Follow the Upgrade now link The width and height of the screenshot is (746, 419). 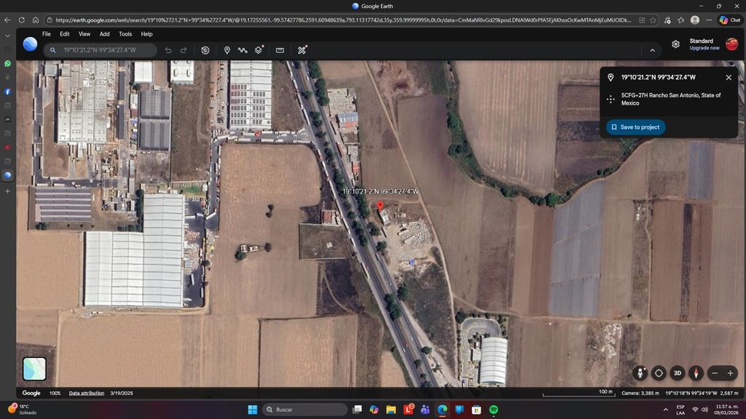pyautogui.click(x=704, y=48)
